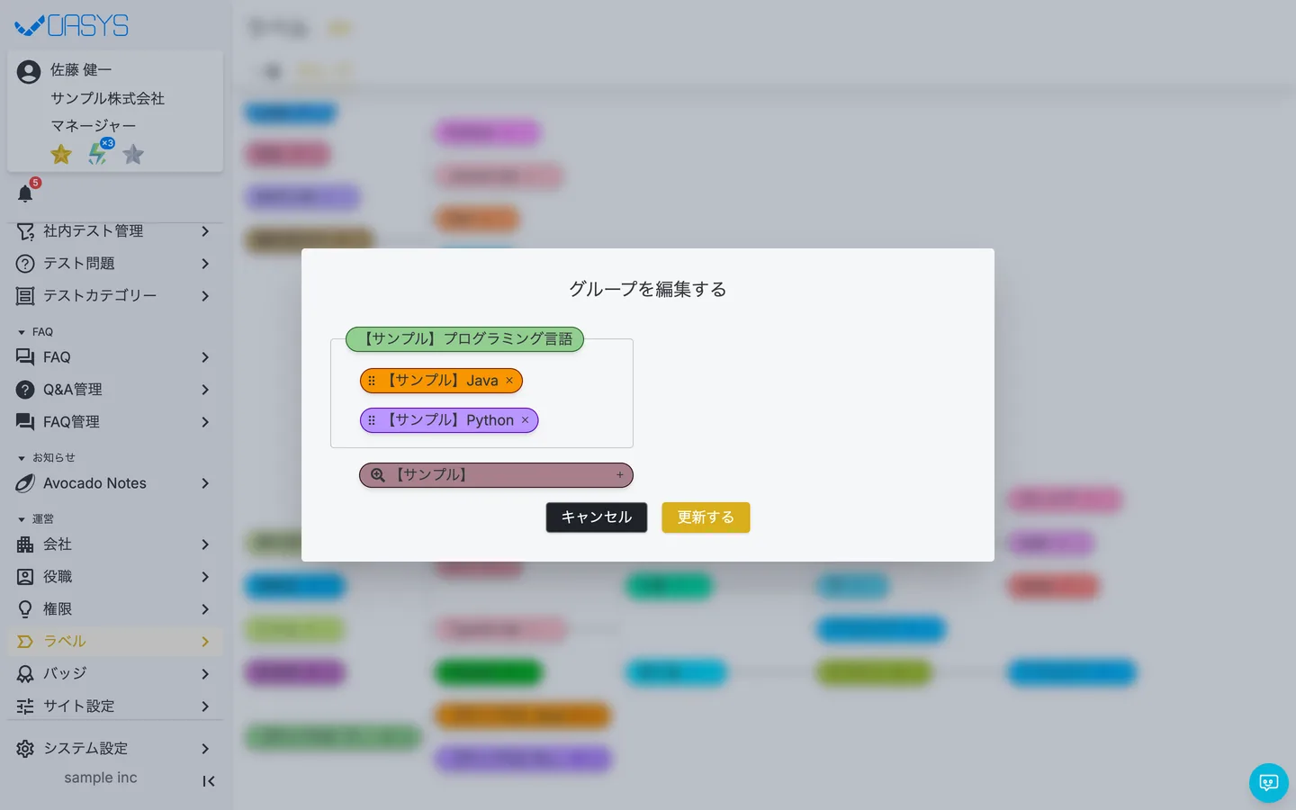Image resolution: width=1296 pixels, height=810 pixels.
Task: Click the 更新する button
Action: 706,517
